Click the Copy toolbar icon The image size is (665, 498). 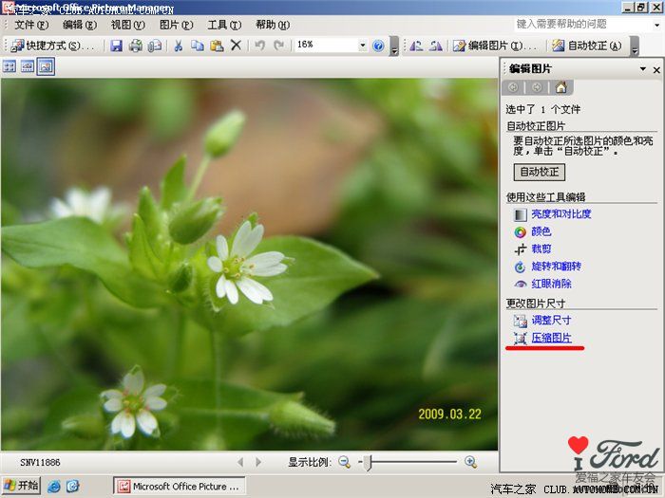click(198, 46)
